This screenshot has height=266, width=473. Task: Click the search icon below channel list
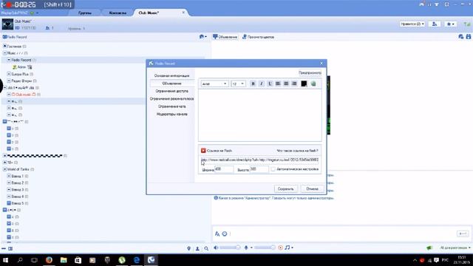[x=206, y=248]
